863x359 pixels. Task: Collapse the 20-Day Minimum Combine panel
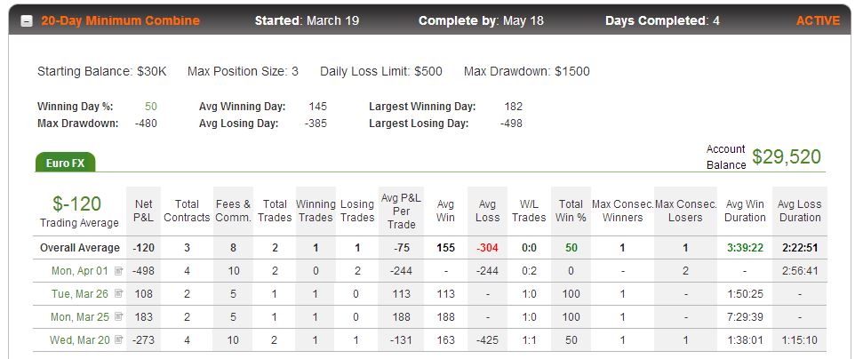click(x=27, y=21)
